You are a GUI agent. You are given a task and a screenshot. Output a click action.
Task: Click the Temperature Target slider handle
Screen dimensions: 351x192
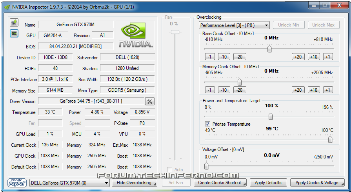pyautogui.click(x=330, y=140)
